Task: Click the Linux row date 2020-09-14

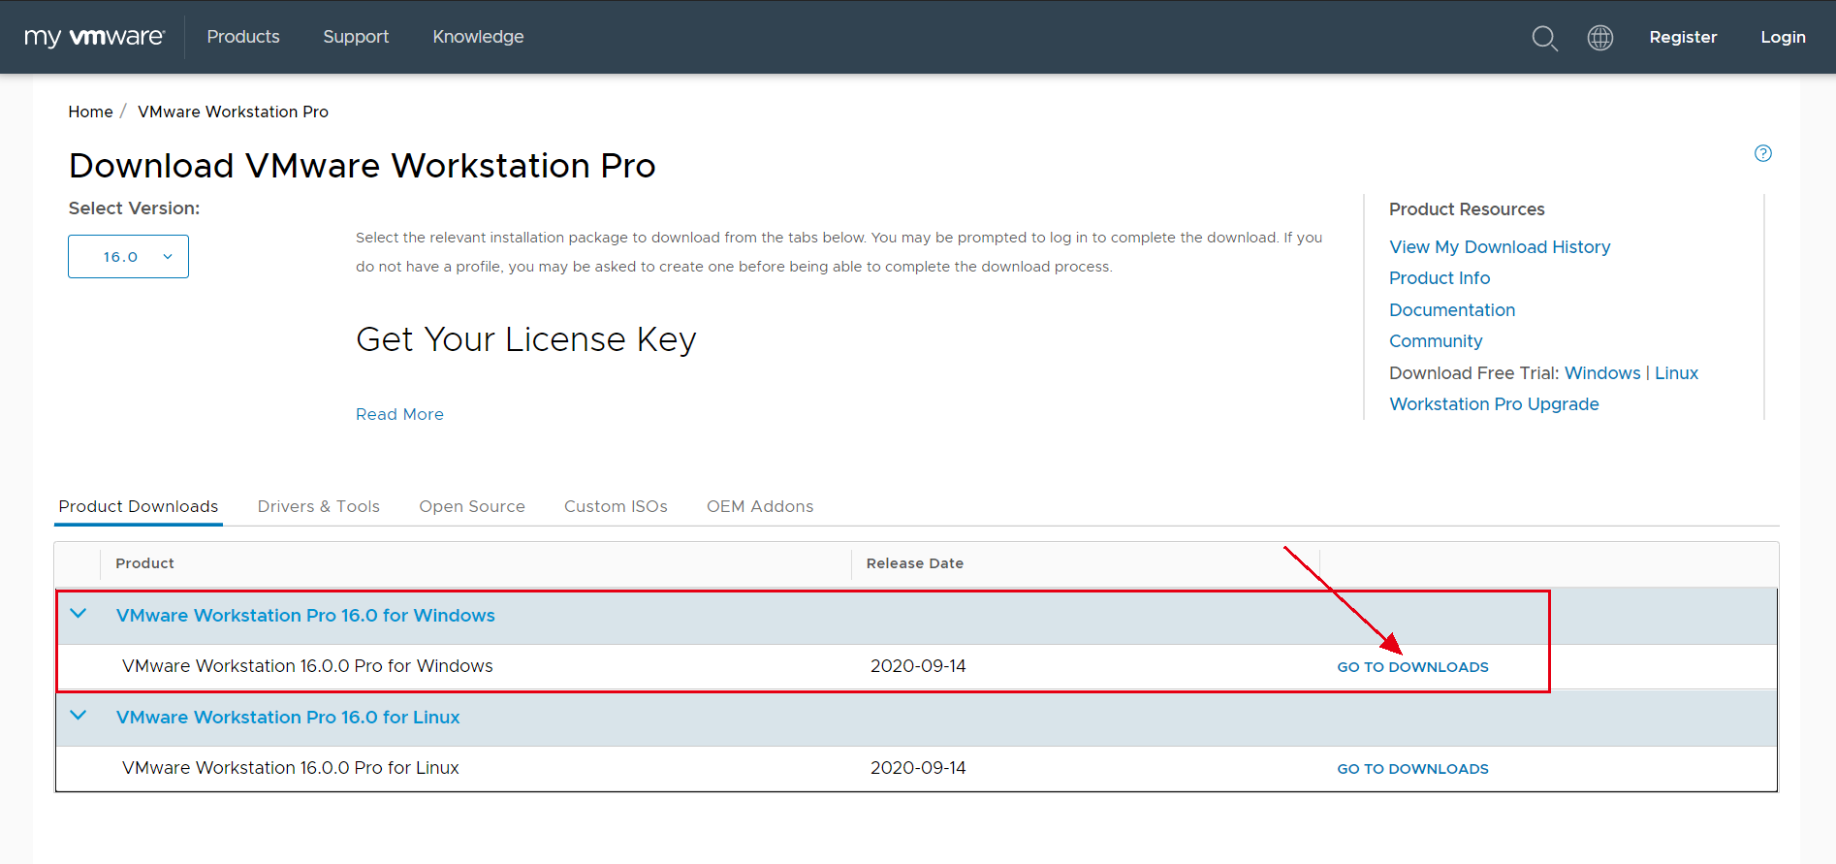Action: click(918, 768)
